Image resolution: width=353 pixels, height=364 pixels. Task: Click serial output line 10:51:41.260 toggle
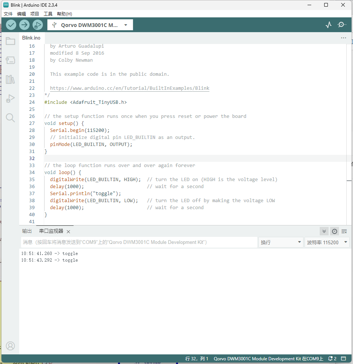pos(50,254)
